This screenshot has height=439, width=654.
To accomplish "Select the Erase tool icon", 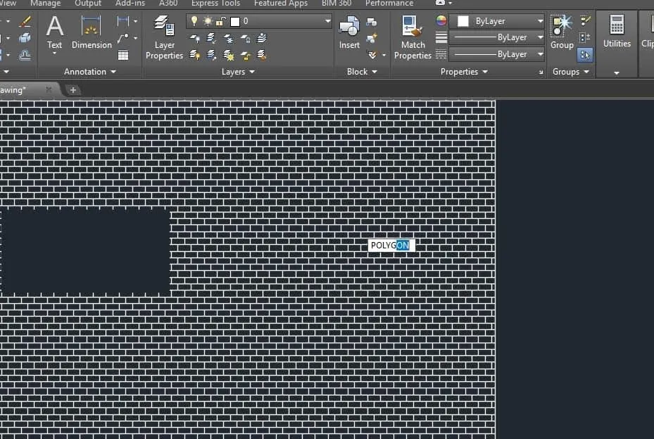I will point(25,21).
